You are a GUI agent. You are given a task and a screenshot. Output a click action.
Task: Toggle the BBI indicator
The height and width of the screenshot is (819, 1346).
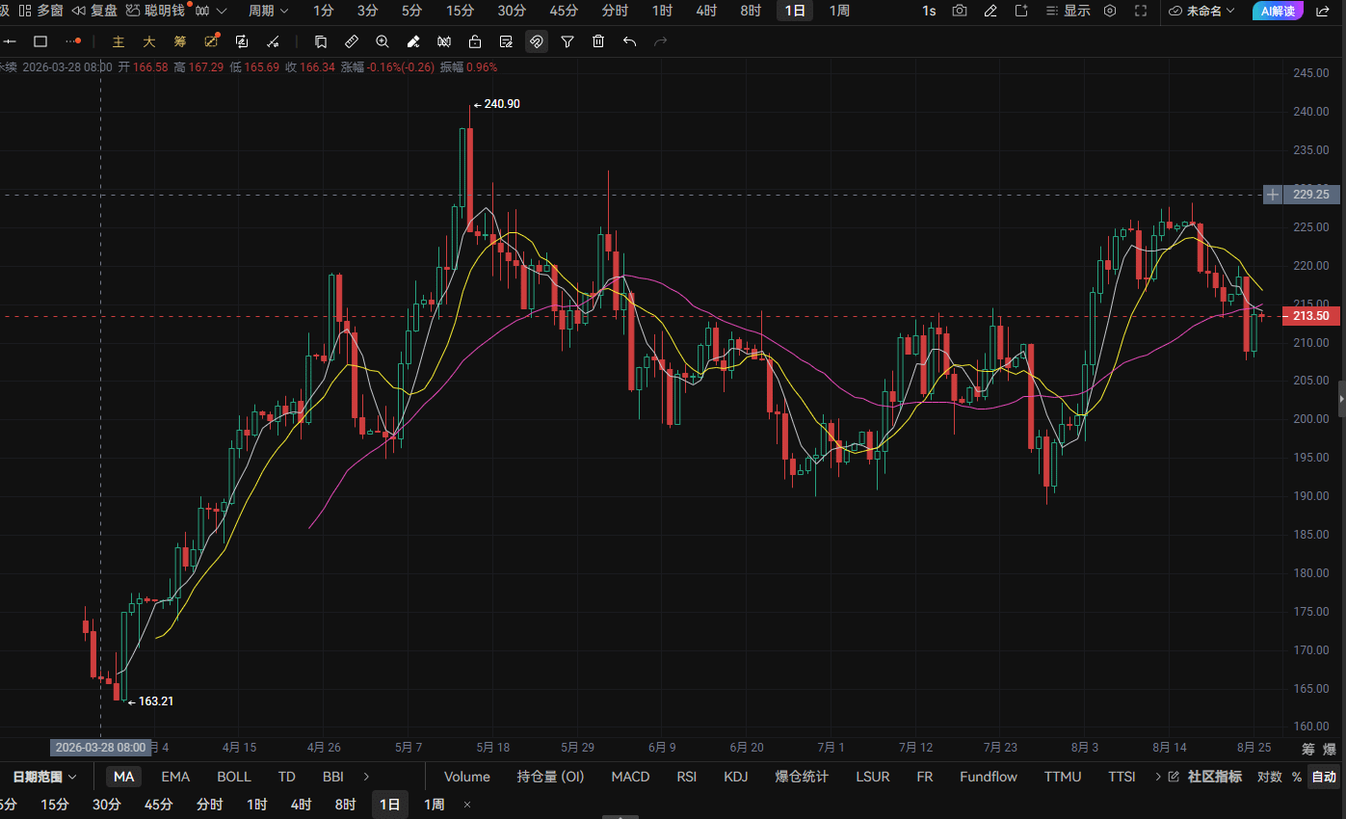tap(332, 777)
